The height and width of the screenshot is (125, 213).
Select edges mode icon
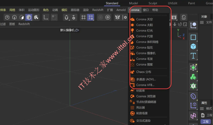tap(14, 17)
